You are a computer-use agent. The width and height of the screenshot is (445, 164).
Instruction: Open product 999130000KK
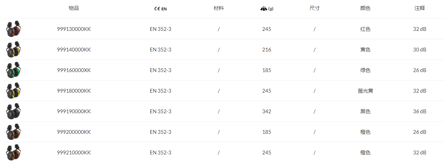[74, 29]
